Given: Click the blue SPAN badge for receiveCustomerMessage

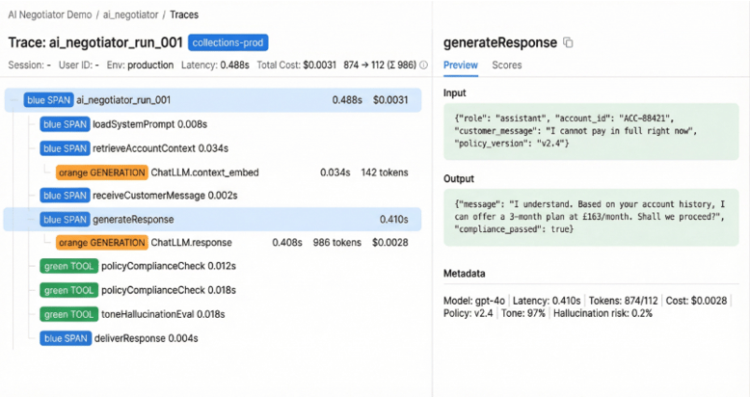Looking at the screenshot, I should (65, 196).
